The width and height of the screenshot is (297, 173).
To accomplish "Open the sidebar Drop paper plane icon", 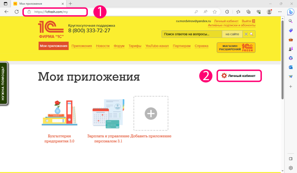I will tap(291, 76).
